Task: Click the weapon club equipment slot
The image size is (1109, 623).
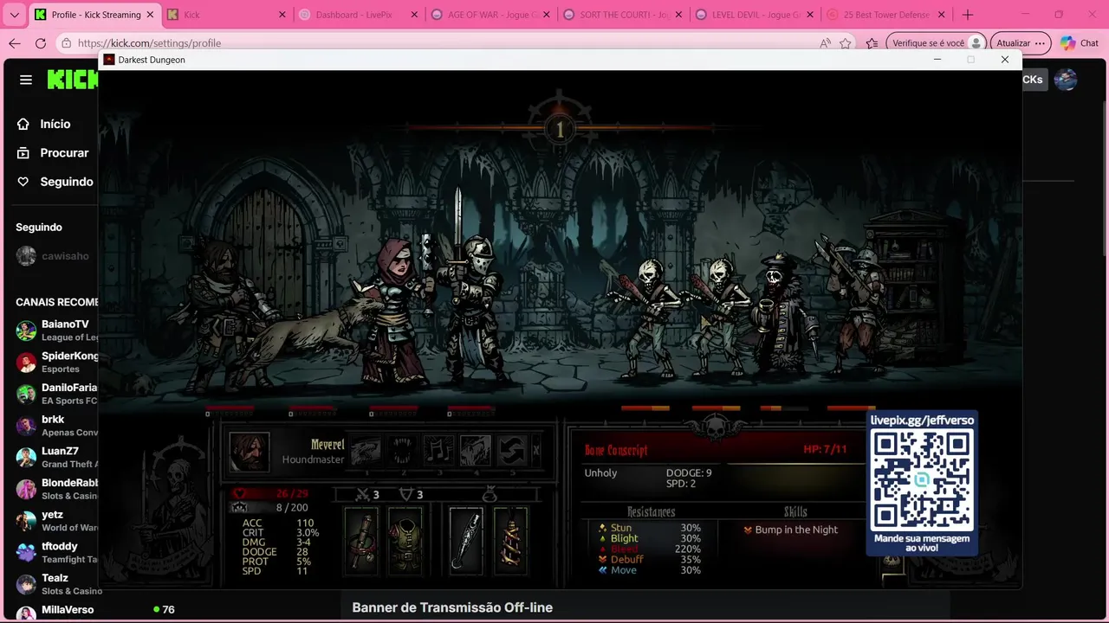Action: coord(362,540)
